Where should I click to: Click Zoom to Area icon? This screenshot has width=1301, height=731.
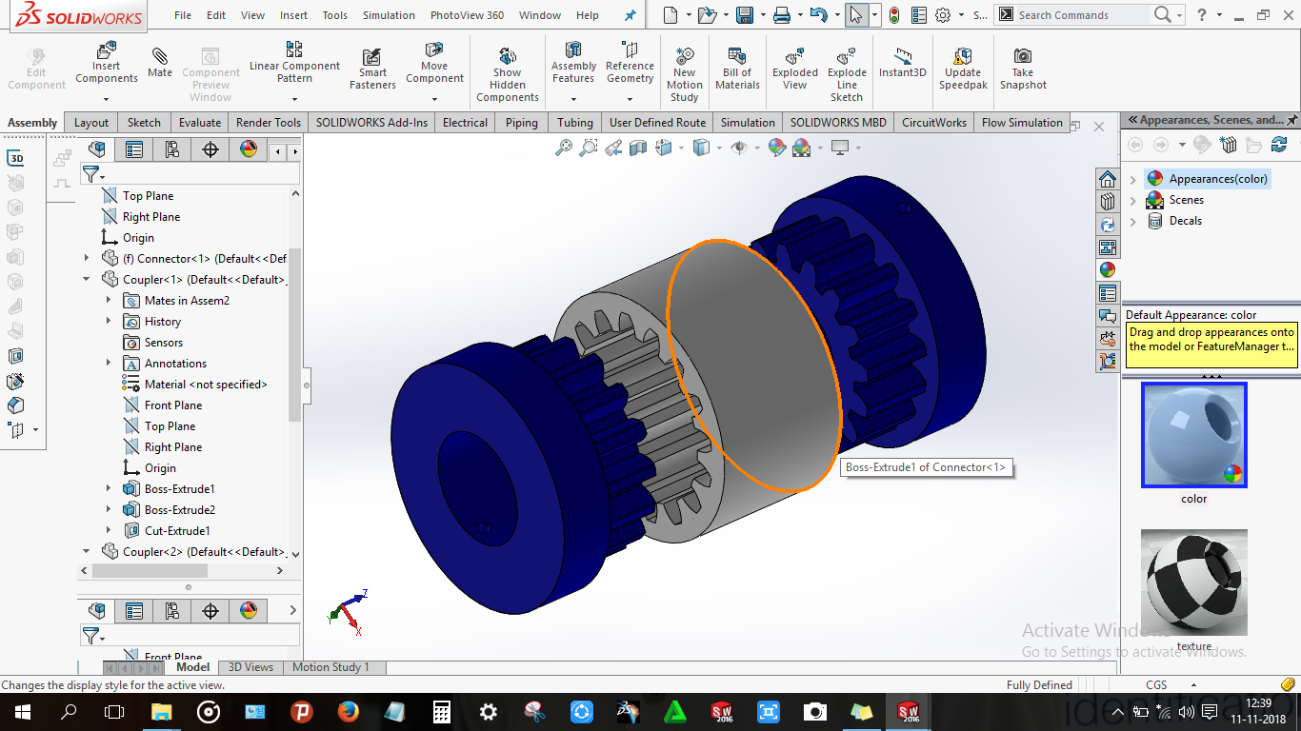click(x=589, y=147)
